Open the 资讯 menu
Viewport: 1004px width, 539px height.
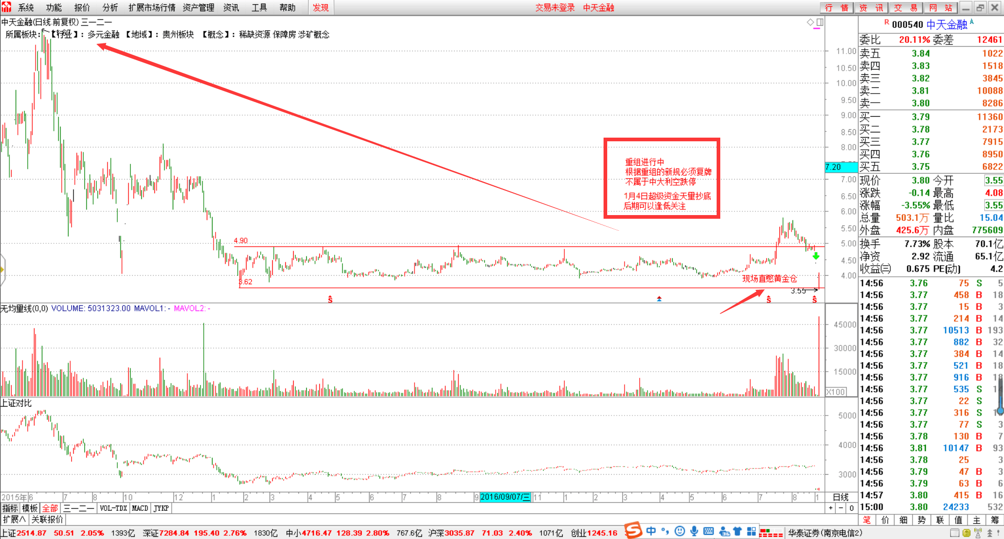pos(231,7)
